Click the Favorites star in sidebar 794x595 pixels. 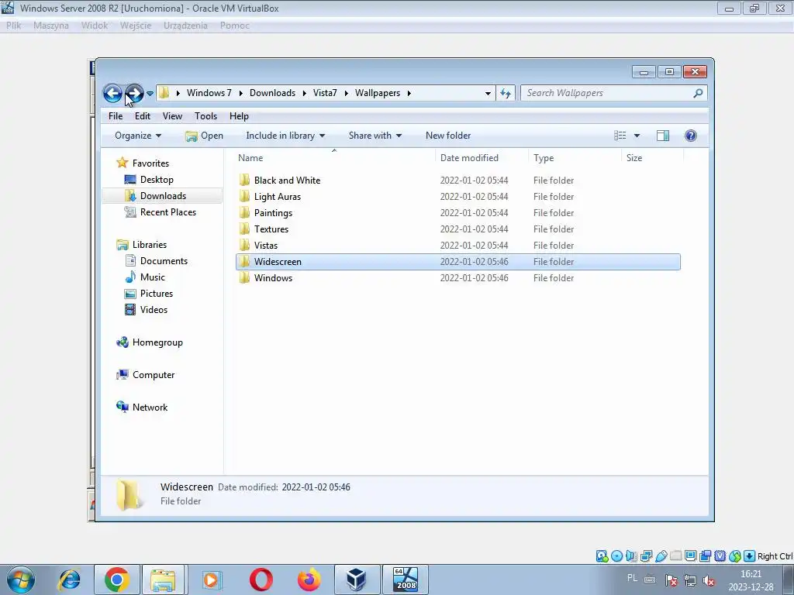tap(122, 163)
